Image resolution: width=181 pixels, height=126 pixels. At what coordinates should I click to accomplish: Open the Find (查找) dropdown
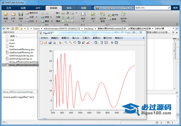[52, 21]
